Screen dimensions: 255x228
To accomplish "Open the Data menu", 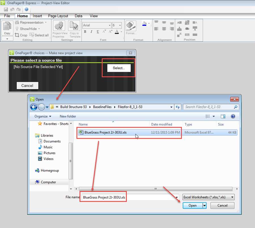I will (x=78, y=16).
